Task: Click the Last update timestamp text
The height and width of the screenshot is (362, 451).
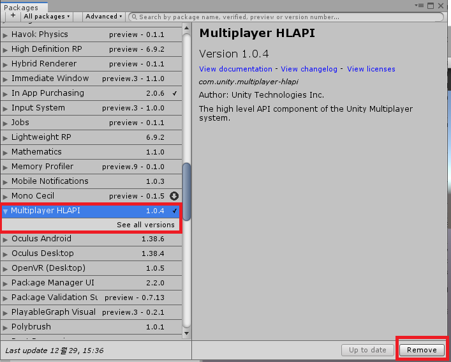Action: click(x=54, y=351)
